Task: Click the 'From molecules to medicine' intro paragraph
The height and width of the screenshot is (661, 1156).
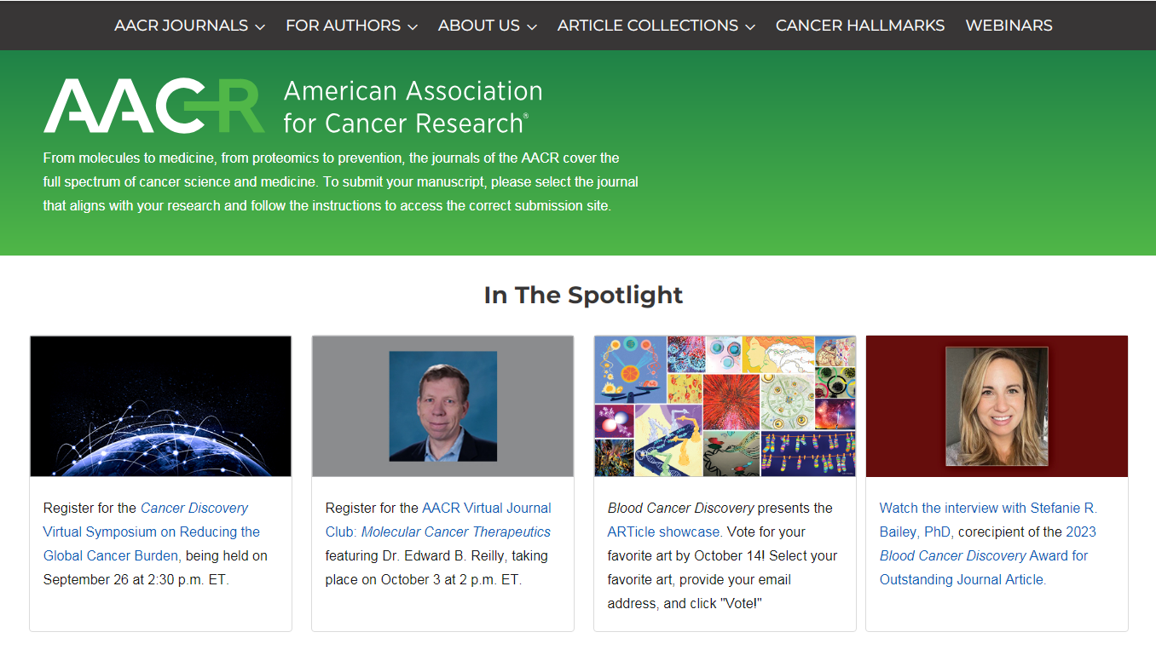Action: (341, 182)
